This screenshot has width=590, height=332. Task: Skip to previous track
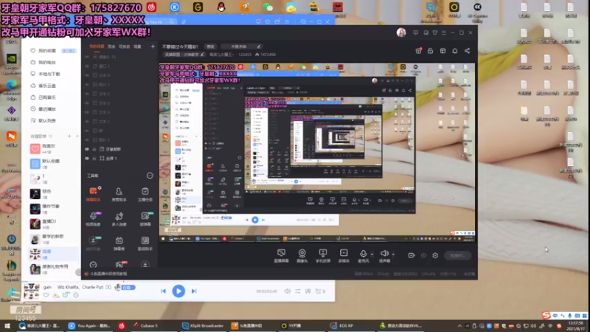coord(163,291)
